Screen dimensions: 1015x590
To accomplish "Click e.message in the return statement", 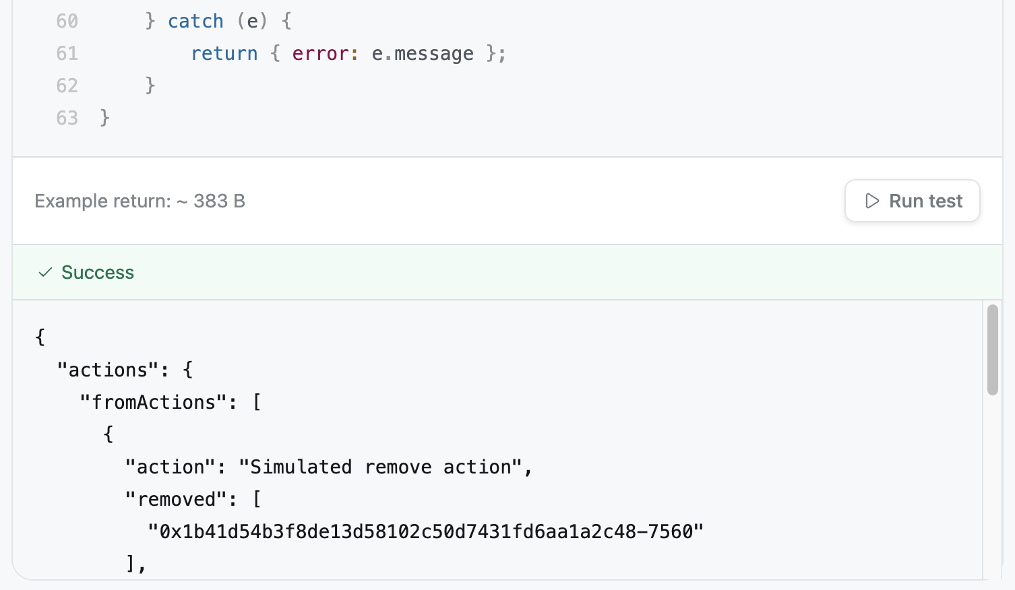I will click(423, 53).
